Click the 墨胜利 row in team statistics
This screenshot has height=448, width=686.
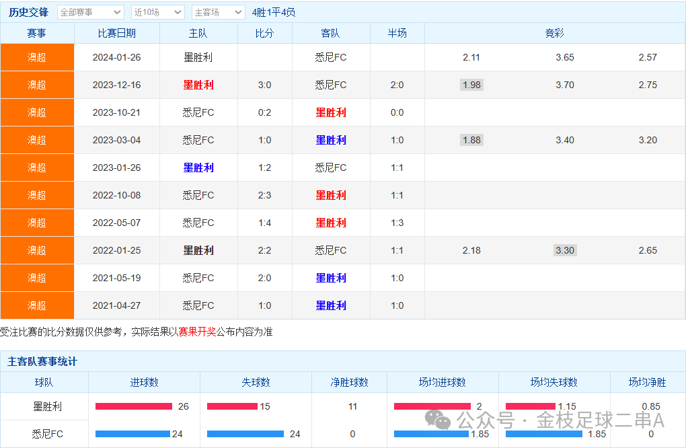pyautogui.click(x=343, y=406)
